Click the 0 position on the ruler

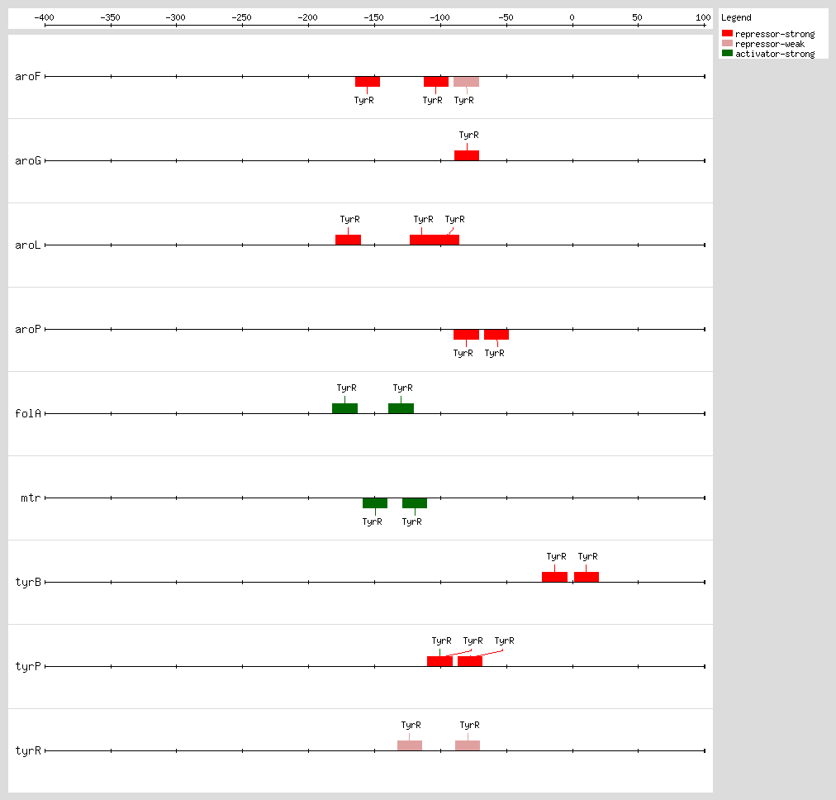[x=572, y=17]
